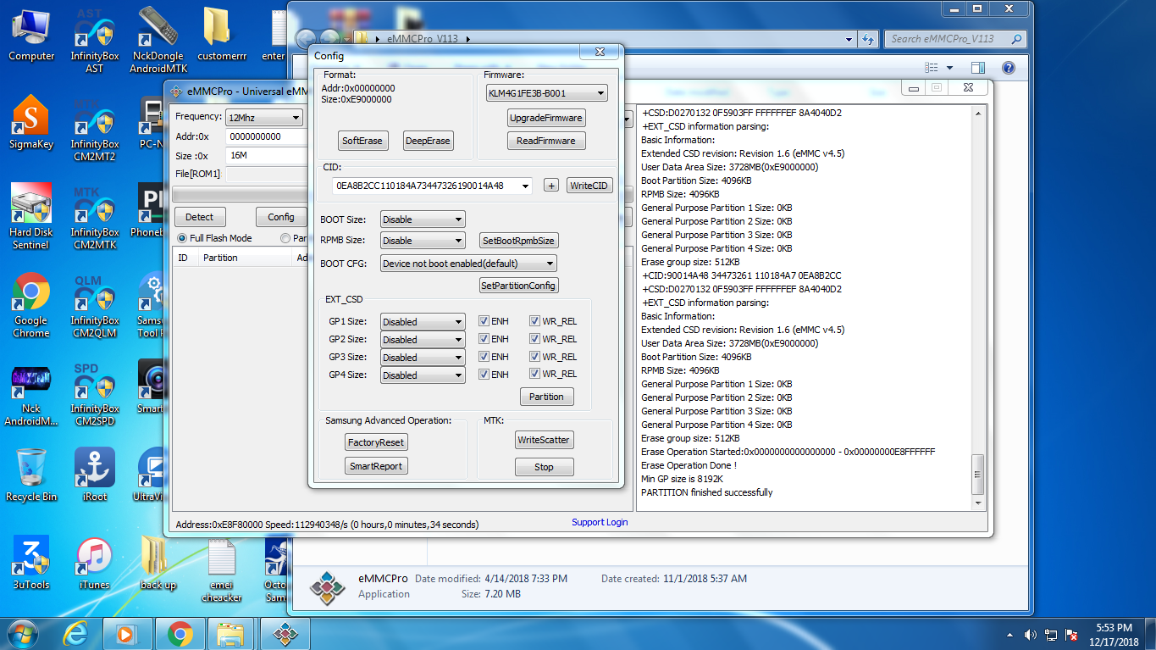
Task: Open NckDongle AndroidMTK shortcut
Action: pos(157,41)
